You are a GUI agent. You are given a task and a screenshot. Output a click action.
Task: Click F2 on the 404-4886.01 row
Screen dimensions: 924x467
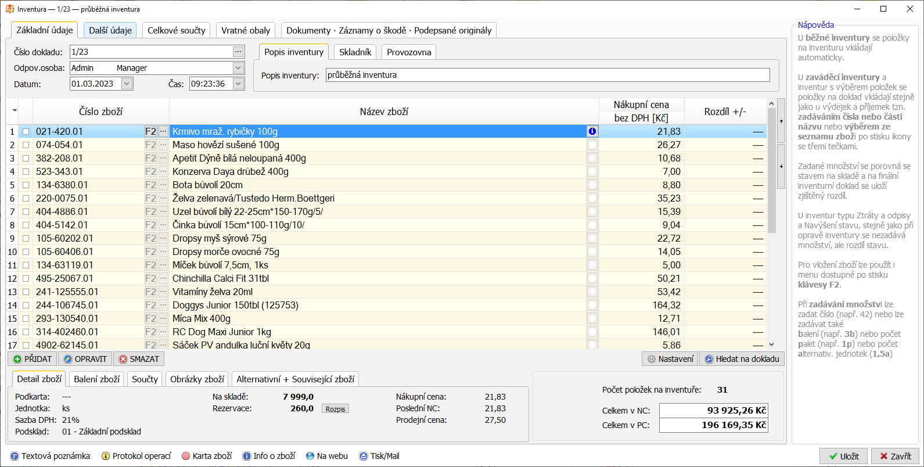(x=150, y=211)
